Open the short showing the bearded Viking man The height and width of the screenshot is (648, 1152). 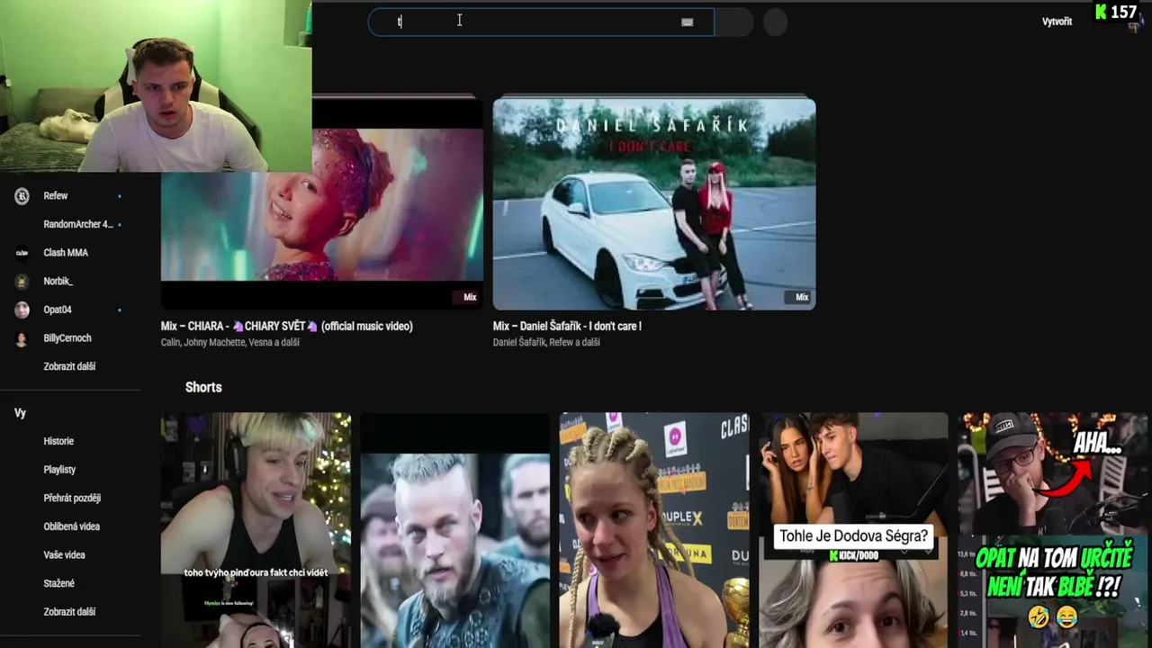point(454,530)
